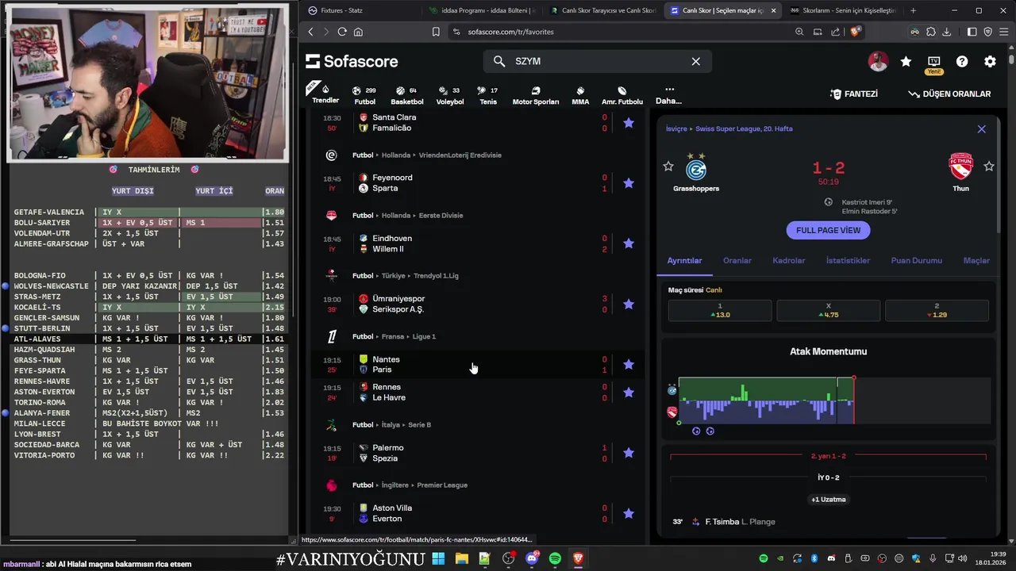This screenshot has height=571, width=1016.
Task: Open Brave Shields lion icon
Action: click(855, 32)
